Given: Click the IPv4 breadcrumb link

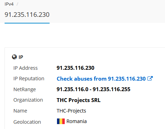Looking at the screenshot, I should (9, 4).
